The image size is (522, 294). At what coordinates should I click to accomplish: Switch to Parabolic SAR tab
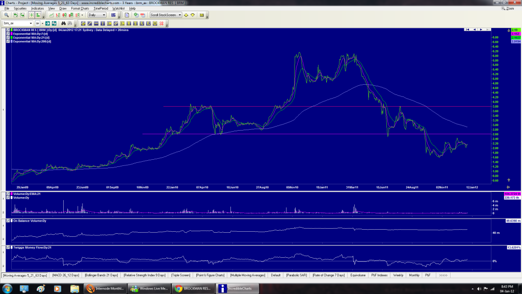click(297, 275)
